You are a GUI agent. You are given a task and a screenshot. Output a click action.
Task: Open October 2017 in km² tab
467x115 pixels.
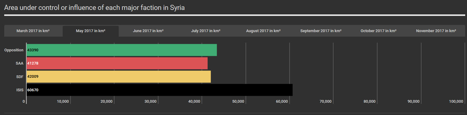click(x=378, y=31)
